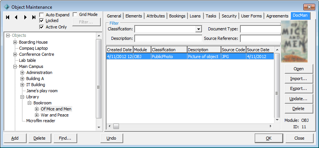Screen dimensions: 319x148
Task: Select the Microfilm reader tree item
Action: 41,121
